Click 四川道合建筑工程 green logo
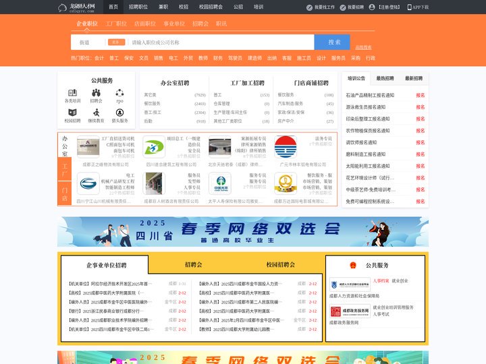 (154, 147)
